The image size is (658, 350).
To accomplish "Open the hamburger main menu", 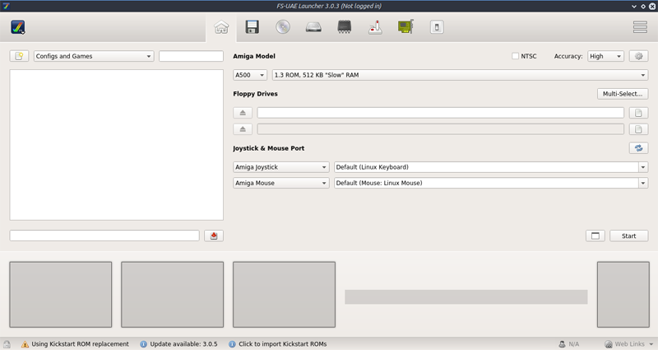I will [x=640, y=27].
